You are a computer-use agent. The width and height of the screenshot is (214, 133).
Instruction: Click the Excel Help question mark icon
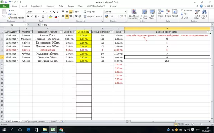[x=201, y=6]
